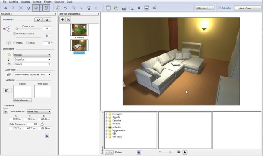Select the Shaders paint bucket tool
This screenshot has height=156, width=263.
(x=5, y=8)
